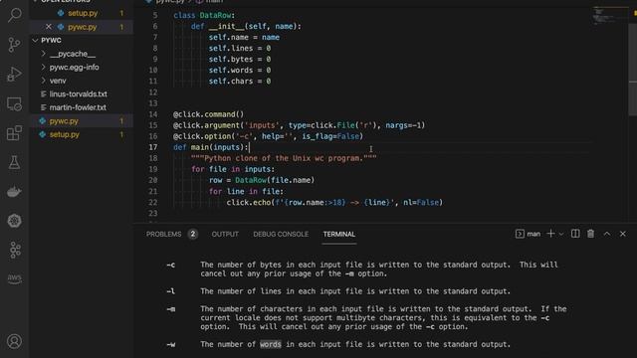Expand the pywc.egg-info folder
Image resolution: width=637 pixels, height=358 pixels.
pos(74,67)
